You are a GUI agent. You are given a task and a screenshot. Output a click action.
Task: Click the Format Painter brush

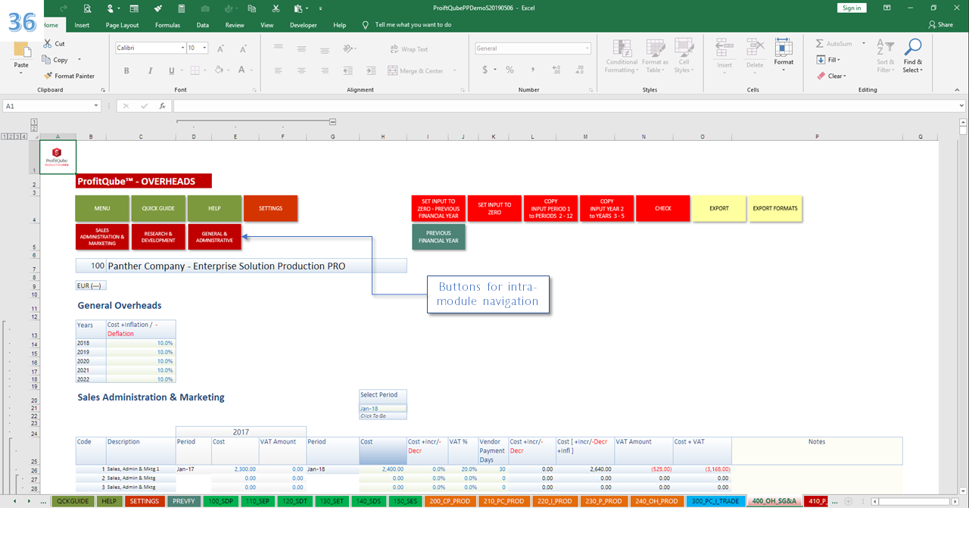pos(48,76)
